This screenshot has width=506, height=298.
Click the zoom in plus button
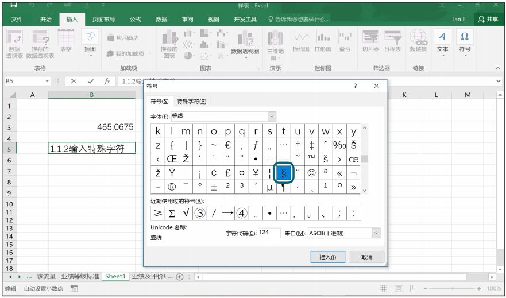pos(478,288)
